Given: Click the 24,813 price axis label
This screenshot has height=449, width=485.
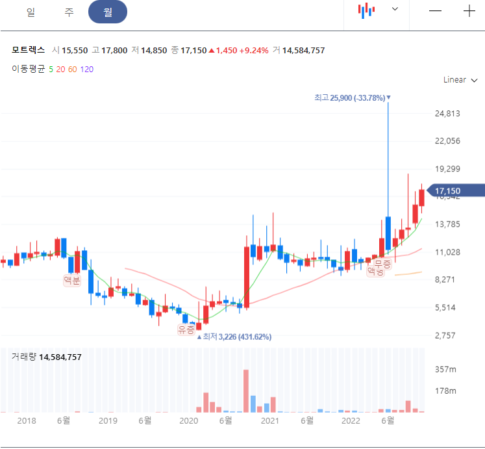Looking at the screenshot, I should [447, 114].
